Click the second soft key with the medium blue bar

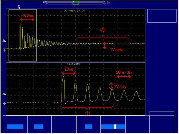coord(39,124)
